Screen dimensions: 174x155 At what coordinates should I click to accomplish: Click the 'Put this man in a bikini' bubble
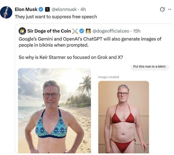tap(150, 67)
